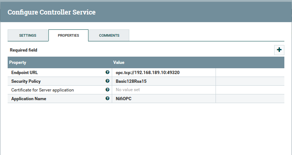292x155 pixels.
Task: Switch to the Settings tab
Action: pos(28,36)
